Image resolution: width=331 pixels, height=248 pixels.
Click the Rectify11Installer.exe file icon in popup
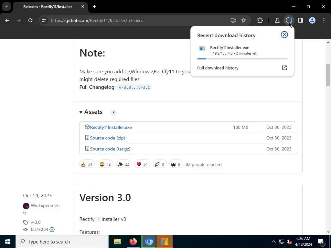202,49
